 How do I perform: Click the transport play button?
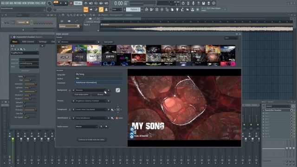61,3
